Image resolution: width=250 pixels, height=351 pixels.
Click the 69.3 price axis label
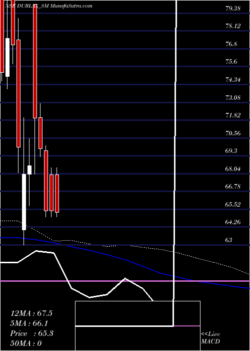coord(231,151)
